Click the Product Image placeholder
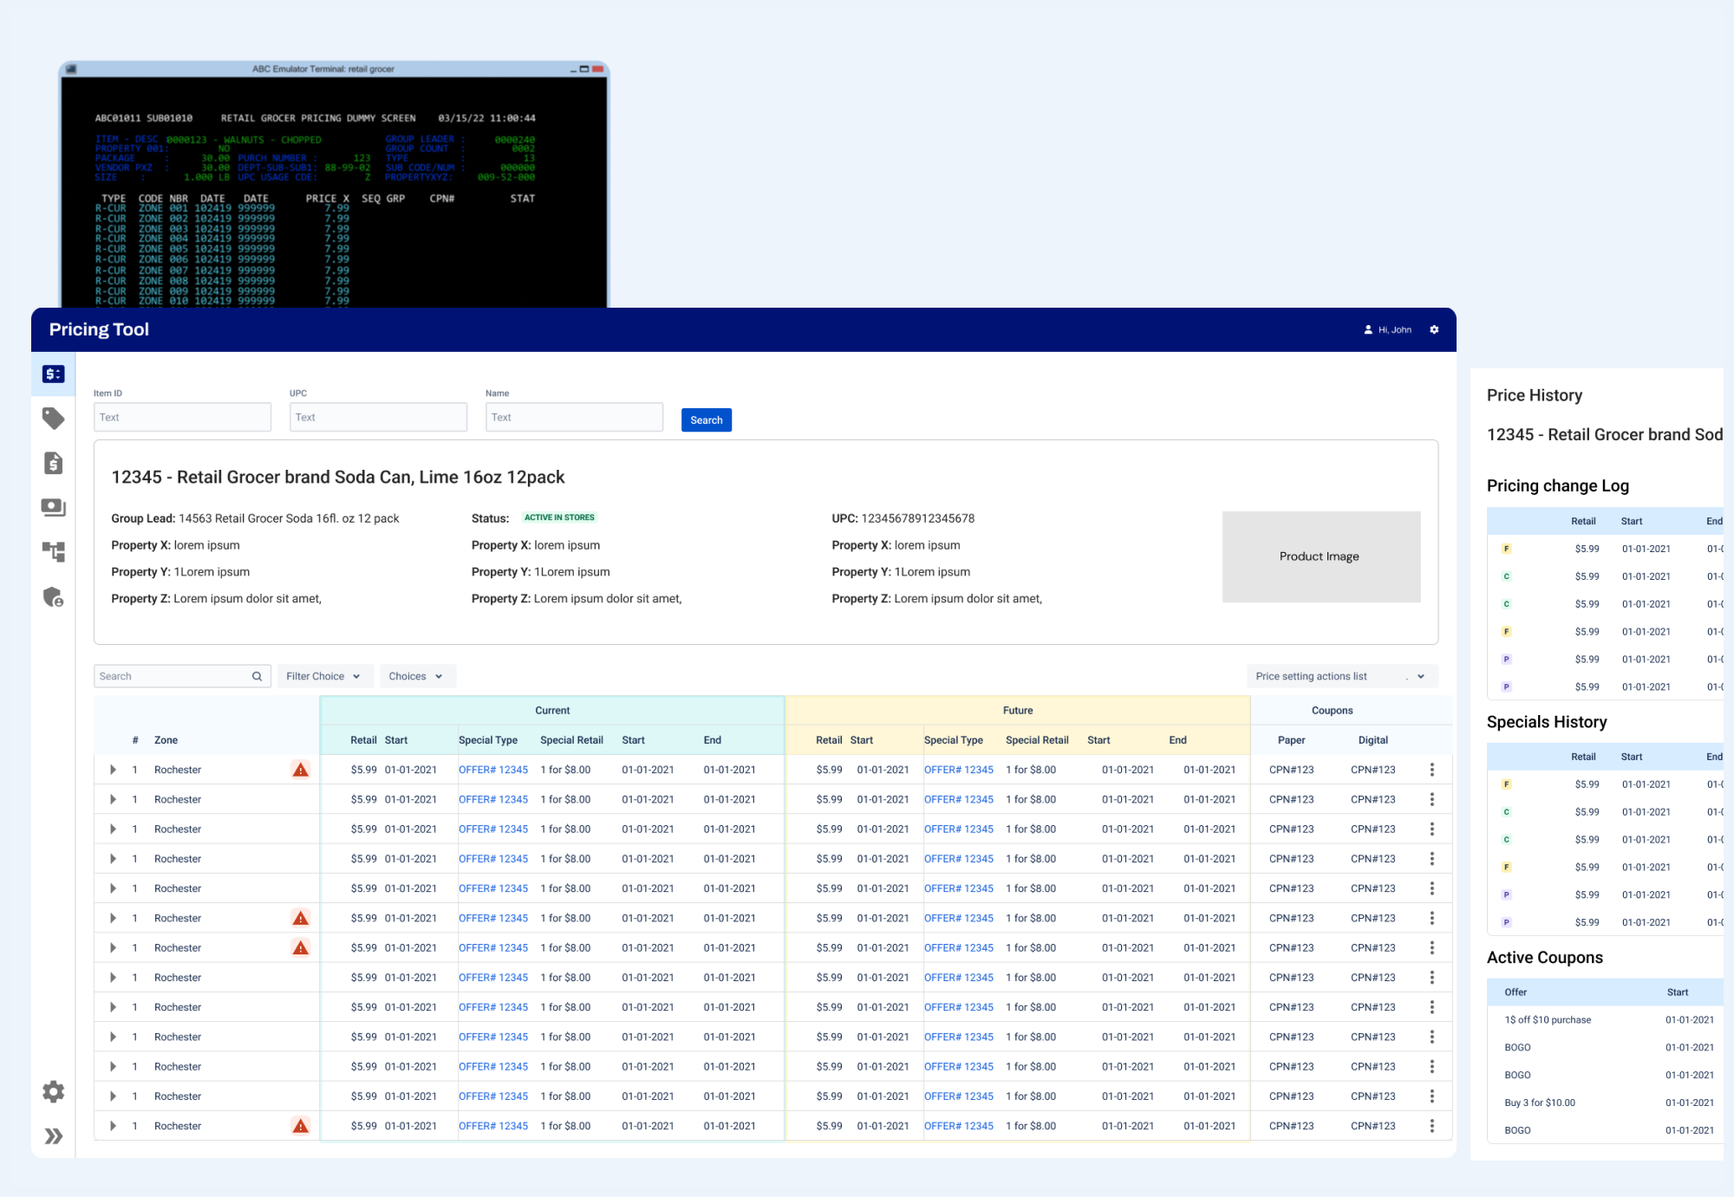Screen dimensions: 1734x1197 tap(1321, 556)
